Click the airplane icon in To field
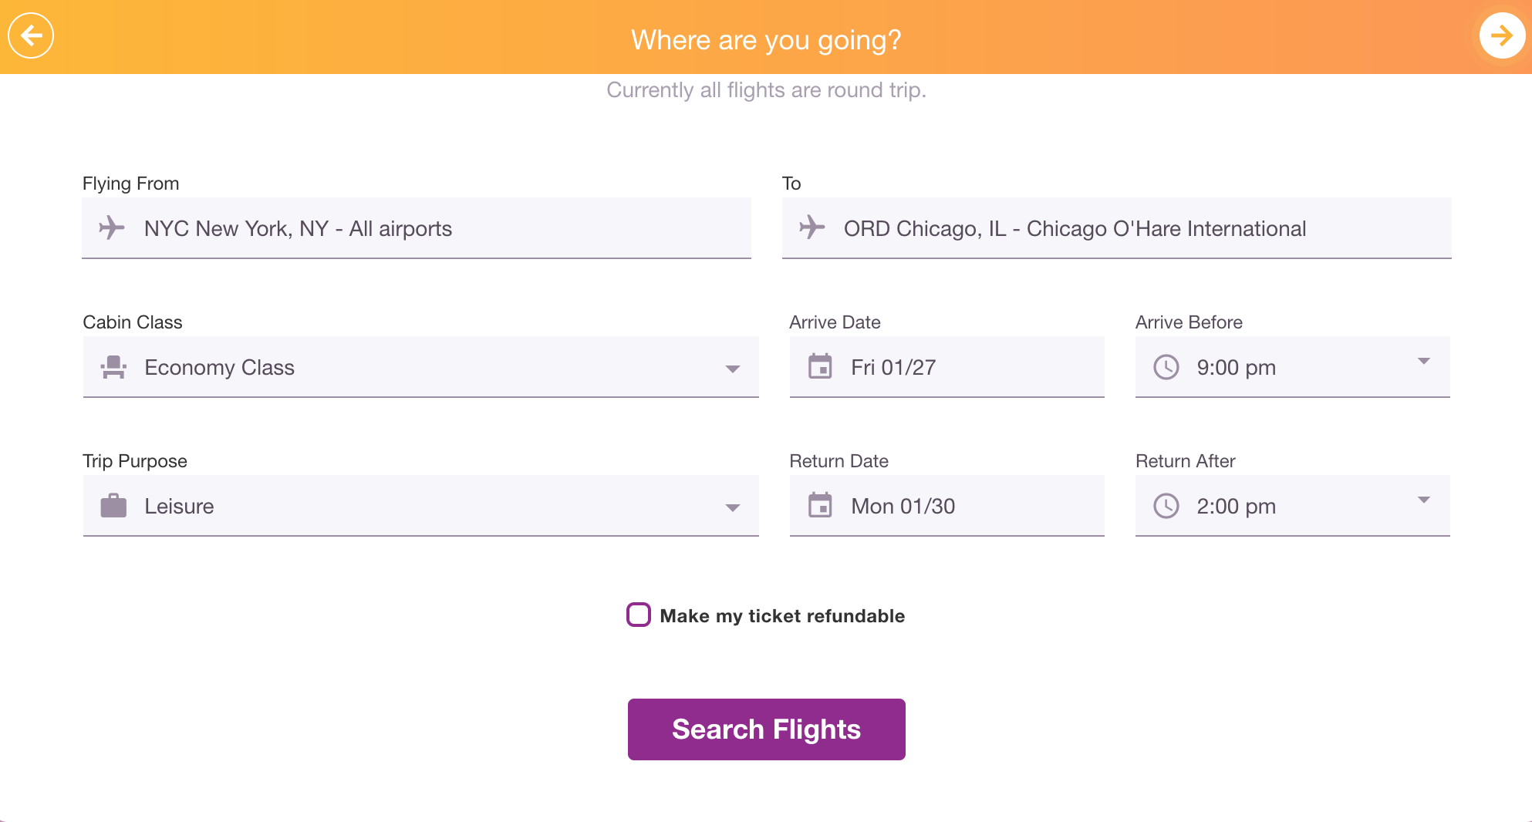 812,227
